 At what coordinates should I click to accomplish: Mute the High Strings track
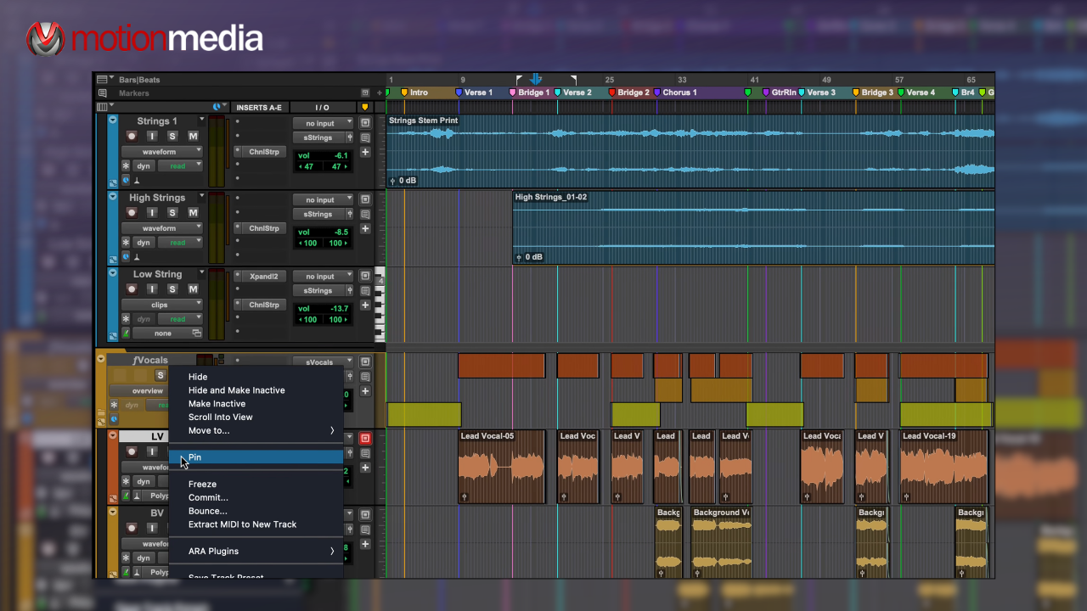click(x=193, y=213)
